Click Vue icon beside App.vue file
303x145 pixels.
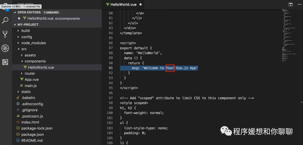click(x=22, y=79)
